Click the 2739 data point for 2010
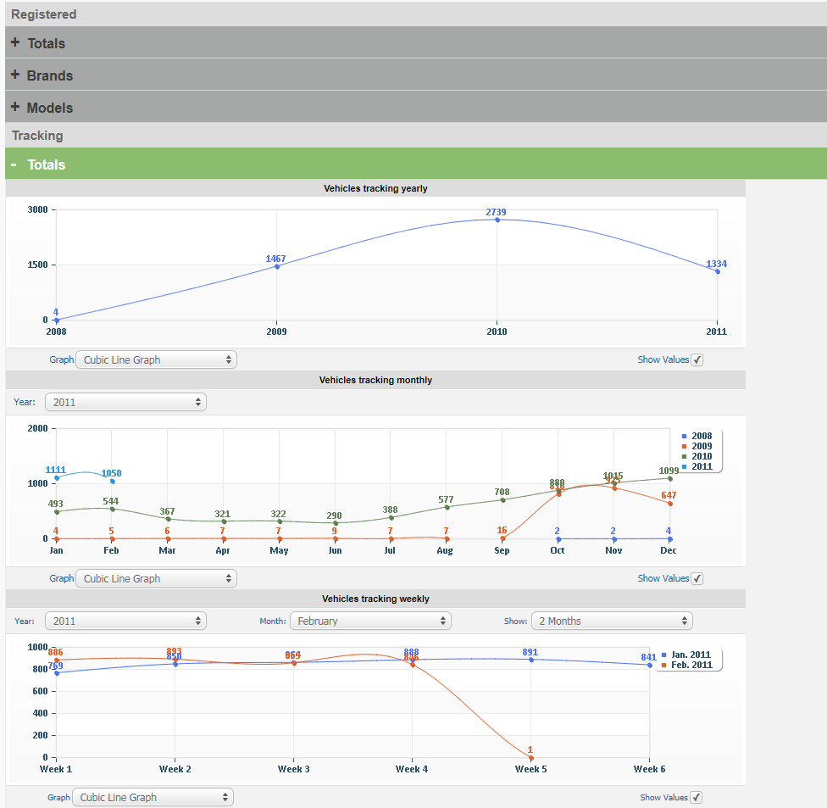This screenshot has width=827, height=808. [497, 220]
